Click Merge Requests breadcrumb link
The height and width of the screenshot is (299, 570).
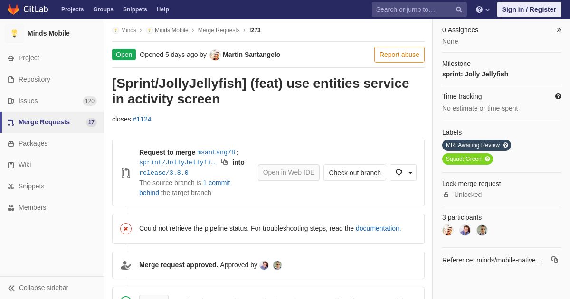(219, 30)
